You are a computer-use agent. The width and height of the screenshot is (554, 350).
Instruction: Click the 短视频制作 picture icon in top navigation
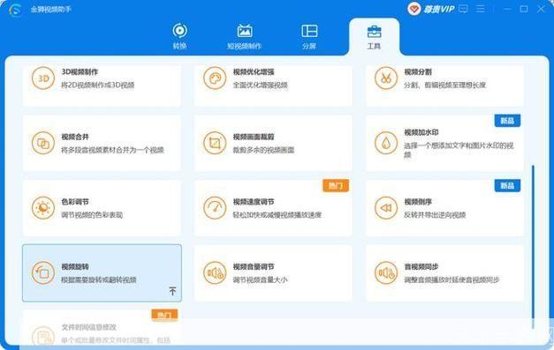(245, 31)
